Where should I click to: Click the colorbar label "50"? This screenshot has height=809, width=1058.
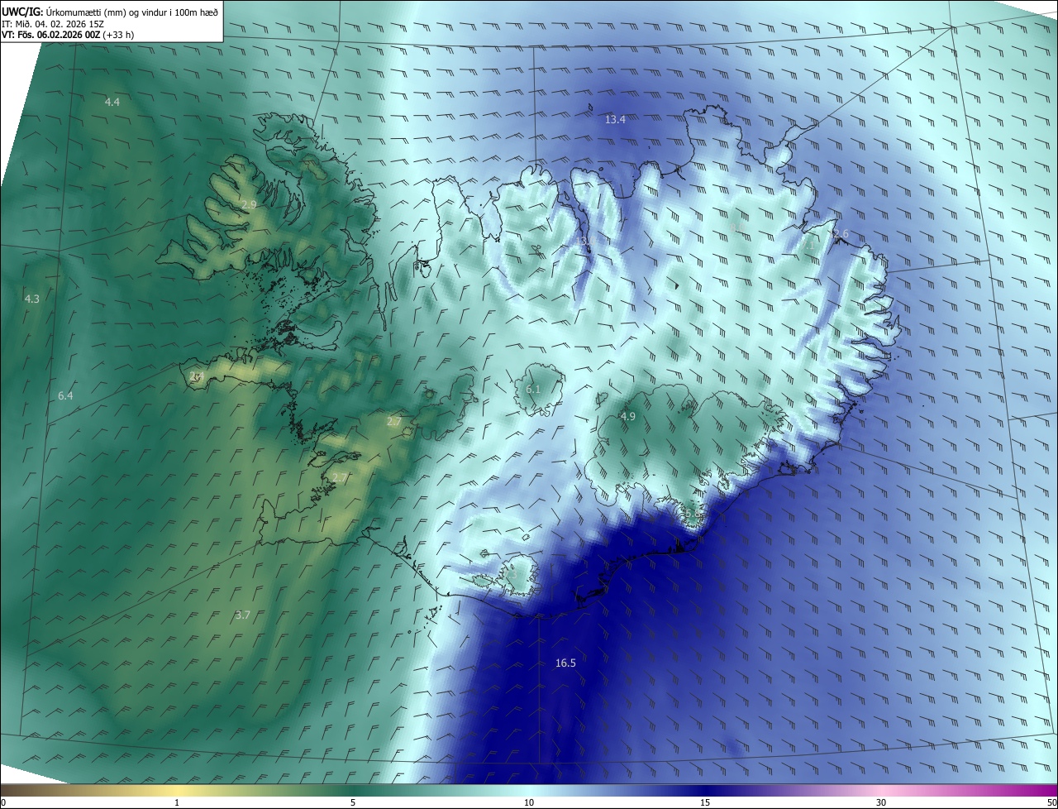(x=1051, y=802)
